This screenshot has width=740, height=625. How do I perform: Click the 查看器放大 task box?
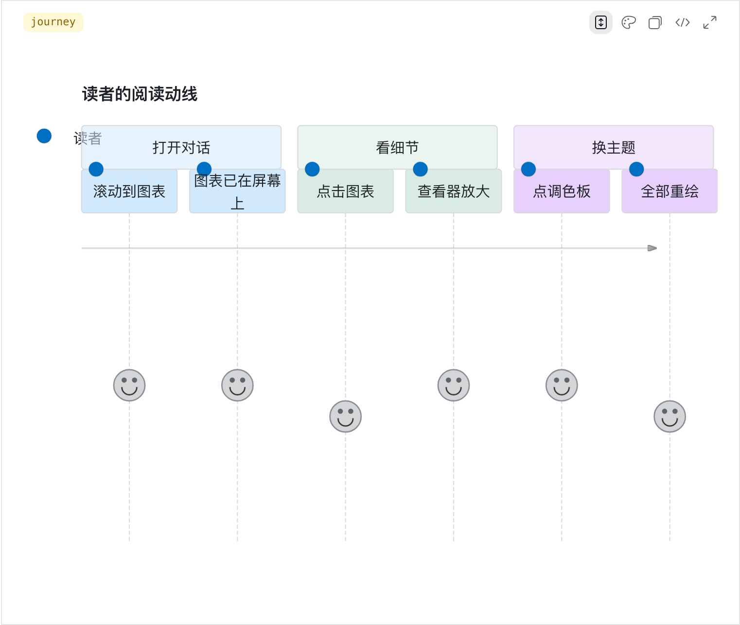[454, 191]
